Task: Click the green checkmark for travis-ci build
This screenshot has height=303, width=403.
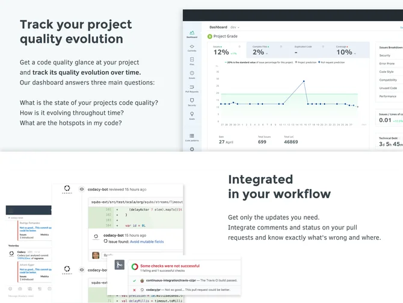Action: pos(134,281)
